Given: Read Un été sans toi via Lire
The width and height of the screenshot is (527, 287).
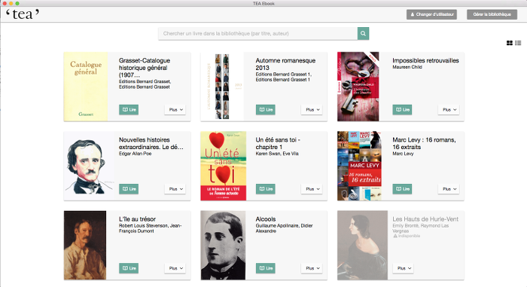Looking at the screenshot, I should tap(266, 189).
